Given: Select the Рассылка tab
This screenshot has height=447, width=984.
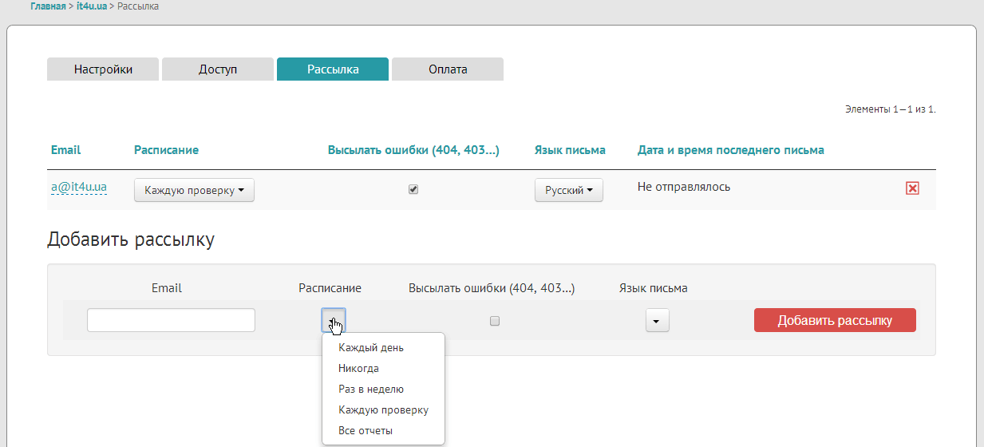Looking at the screenshot, I should tap(333, 69).
